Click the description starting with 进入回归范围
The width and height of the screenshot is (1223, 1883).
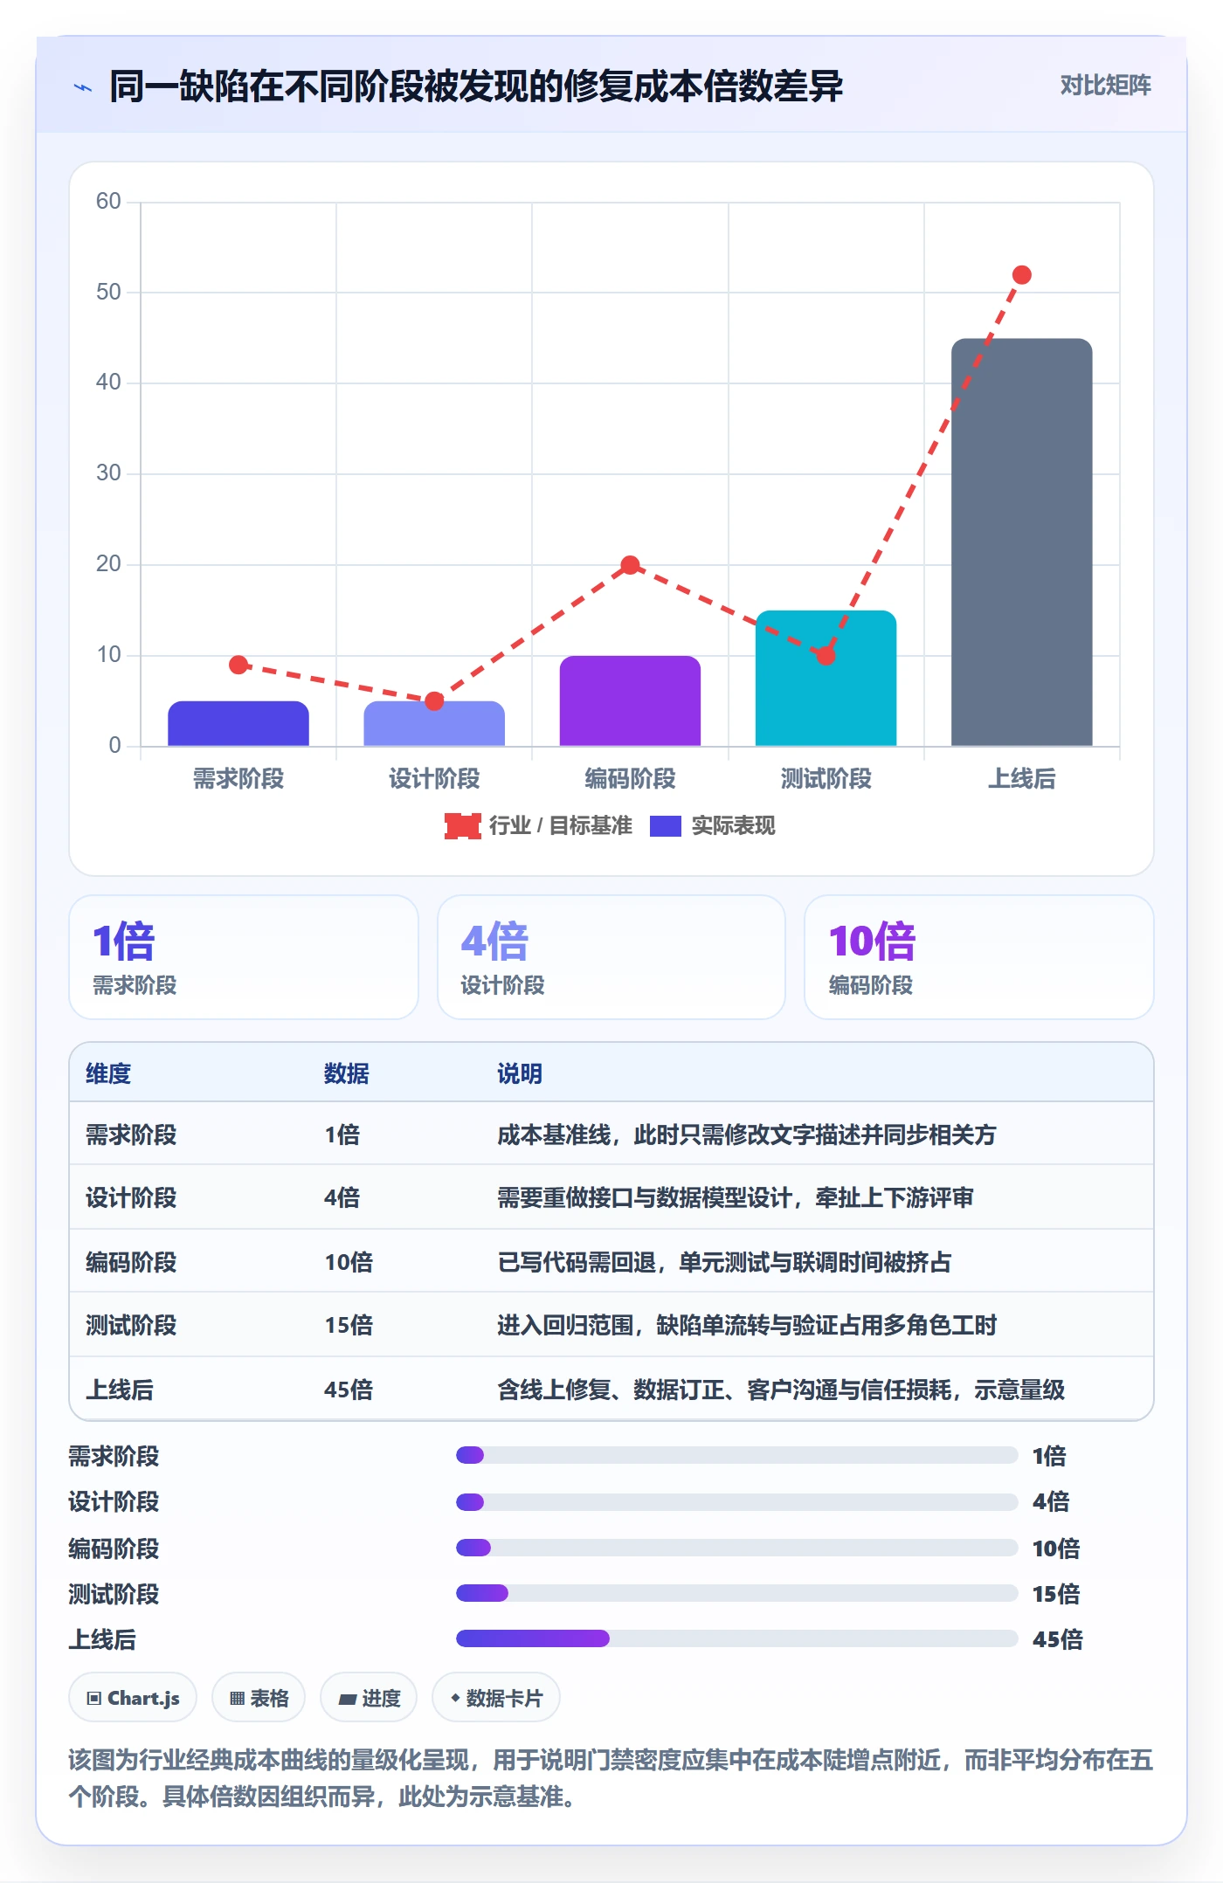click(x=747, y=1325)
